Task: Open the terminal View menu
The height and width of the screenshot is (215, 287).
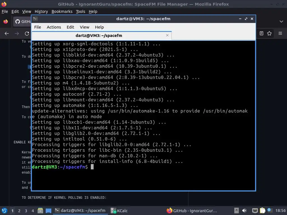Action: [84, 27]
